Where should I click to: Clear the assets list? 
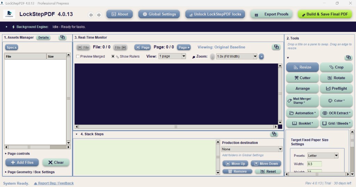click(x=56, y=162)
